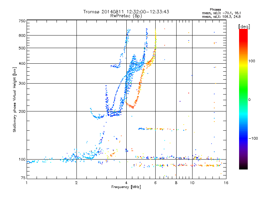Click the y-axis label '200'
This screenshot has width=266, height=199.
[22, 111]
